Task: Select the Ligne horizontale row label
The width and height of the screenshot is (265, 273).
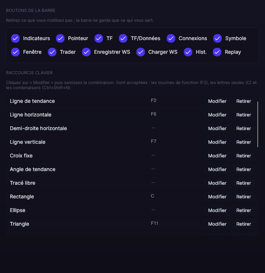Action: point(30,115)
